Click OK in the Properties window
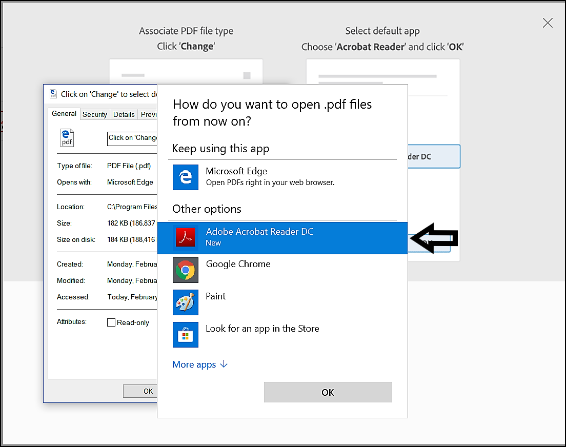 (140, 391)
